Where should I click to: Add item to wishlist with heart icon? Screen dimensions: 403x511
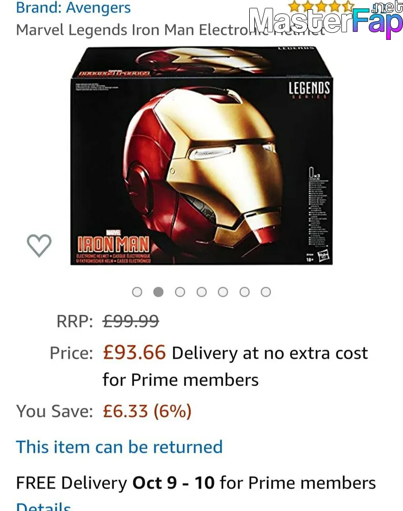pos(39,245)
